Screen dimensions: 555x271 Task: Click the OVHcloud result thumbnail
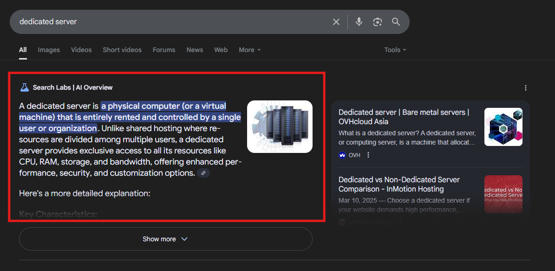(x=503, y=127)
